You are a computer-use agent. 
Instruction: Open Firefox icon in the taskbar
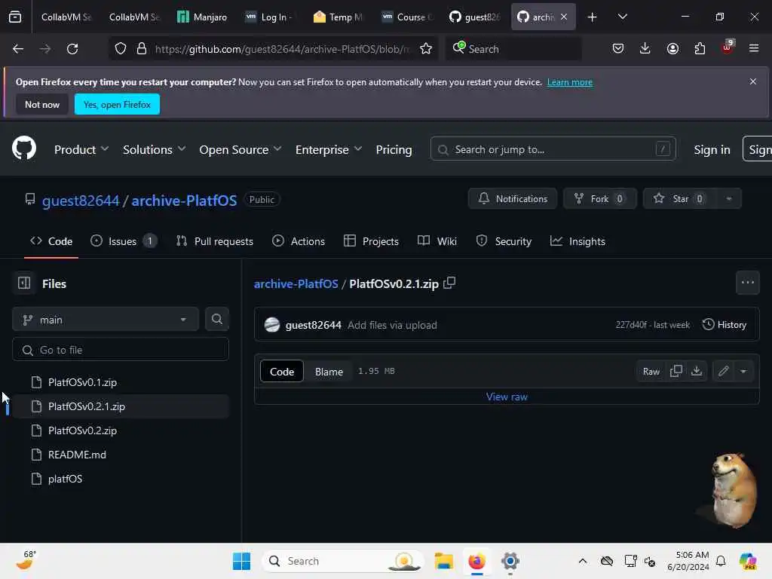pyautogui.click(x=476, y=561)
